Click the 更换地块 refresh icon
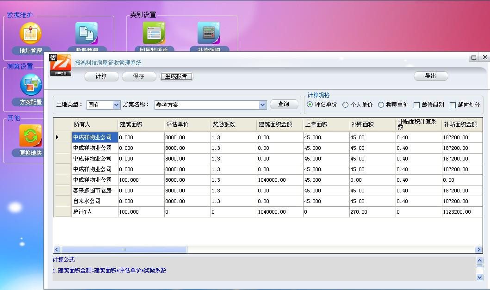The width and height of the screenshot is (490, 290). (x=31, y=136)
